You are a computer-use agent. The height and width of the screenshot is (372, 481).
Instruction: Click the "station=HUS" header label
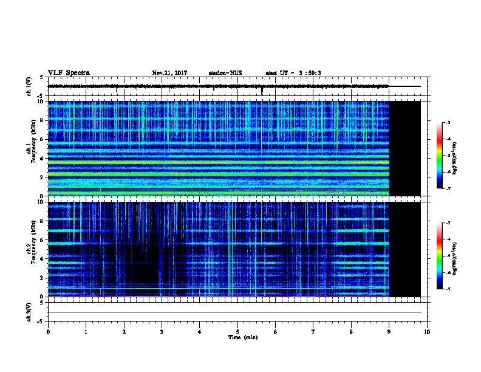[x=225, y=73]
